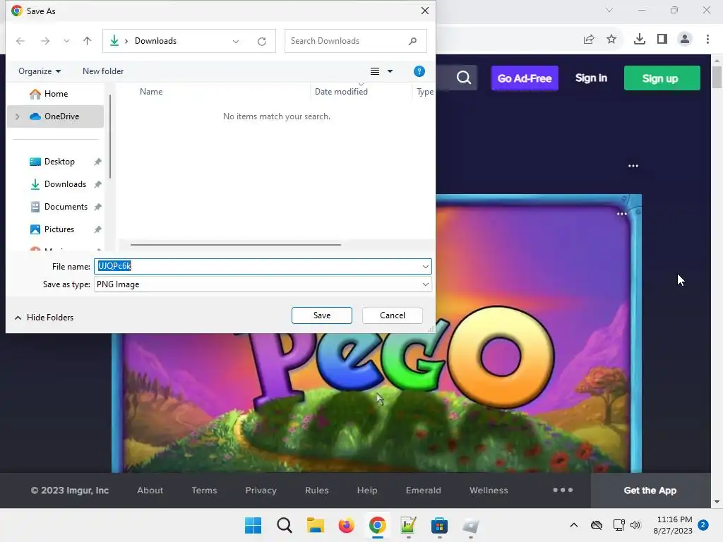The height and width of the screenshot is (542, 723).
Task: Open Rules link in footer
Action: (x=317, y=490)
